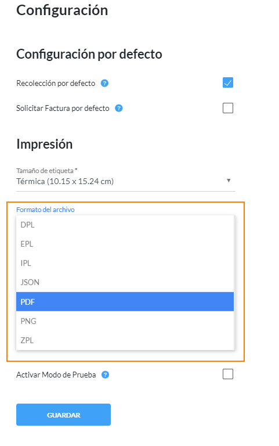Tick the Activar Modo de Prueba checkbox
Screen dimensions: 279x446
click(x=228, y=374)
